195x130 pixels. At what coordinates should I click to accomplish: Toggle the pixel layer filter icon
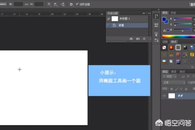[x=183, y=77]
